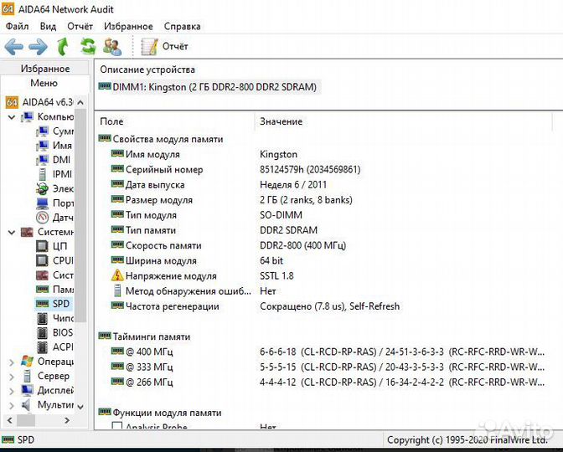Expand the Сервер tree branch
The height and width of the screenshot is (452, 563).
pos(12,377)
